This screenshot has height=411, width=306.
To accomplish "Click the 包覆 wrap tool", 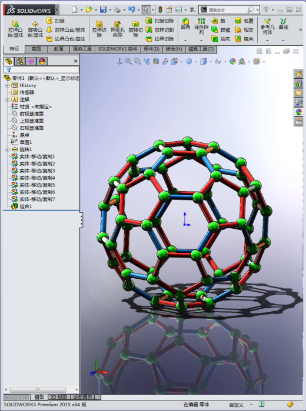I will [244, 21].
